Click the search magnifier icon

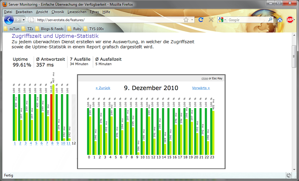point(270,20)
